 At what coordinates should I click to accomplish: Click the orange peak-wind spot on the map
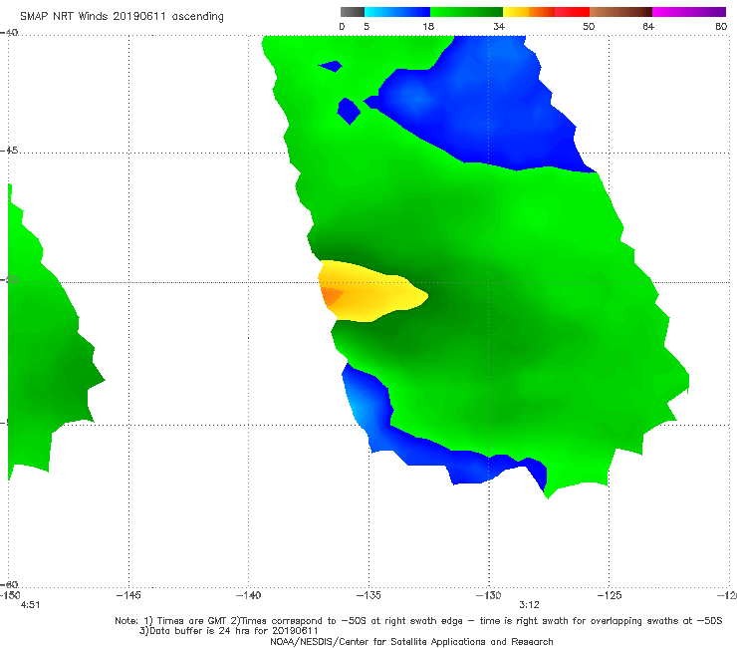click(x=331, y=295)
